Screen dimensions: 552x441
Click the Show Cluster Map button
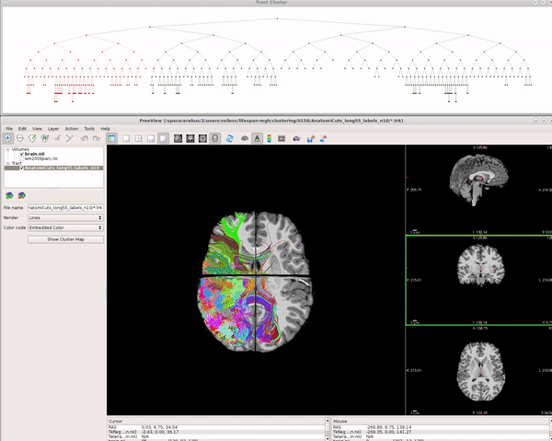(x=66, y=239)
